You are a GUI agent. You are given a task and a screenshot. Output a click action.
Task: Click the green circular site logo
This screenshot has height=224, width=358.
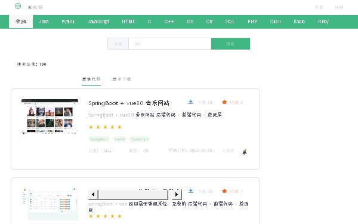click(18, 6)
